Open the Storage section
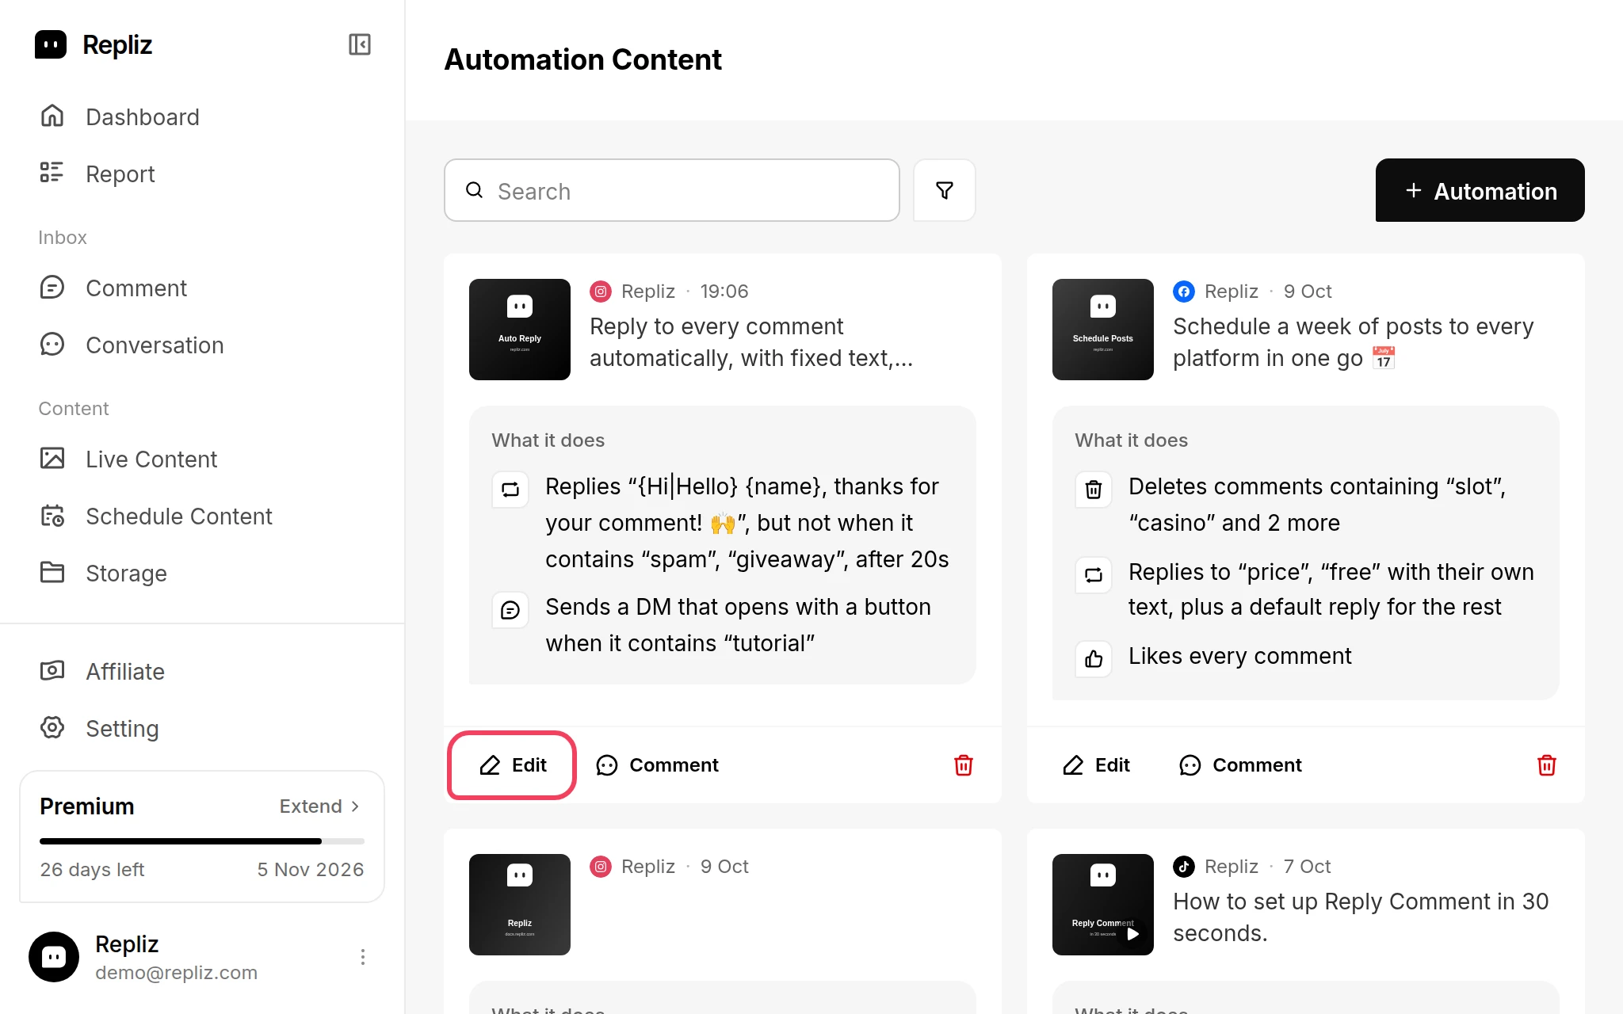The image size is (1623, 1014). tap(202, 574)
